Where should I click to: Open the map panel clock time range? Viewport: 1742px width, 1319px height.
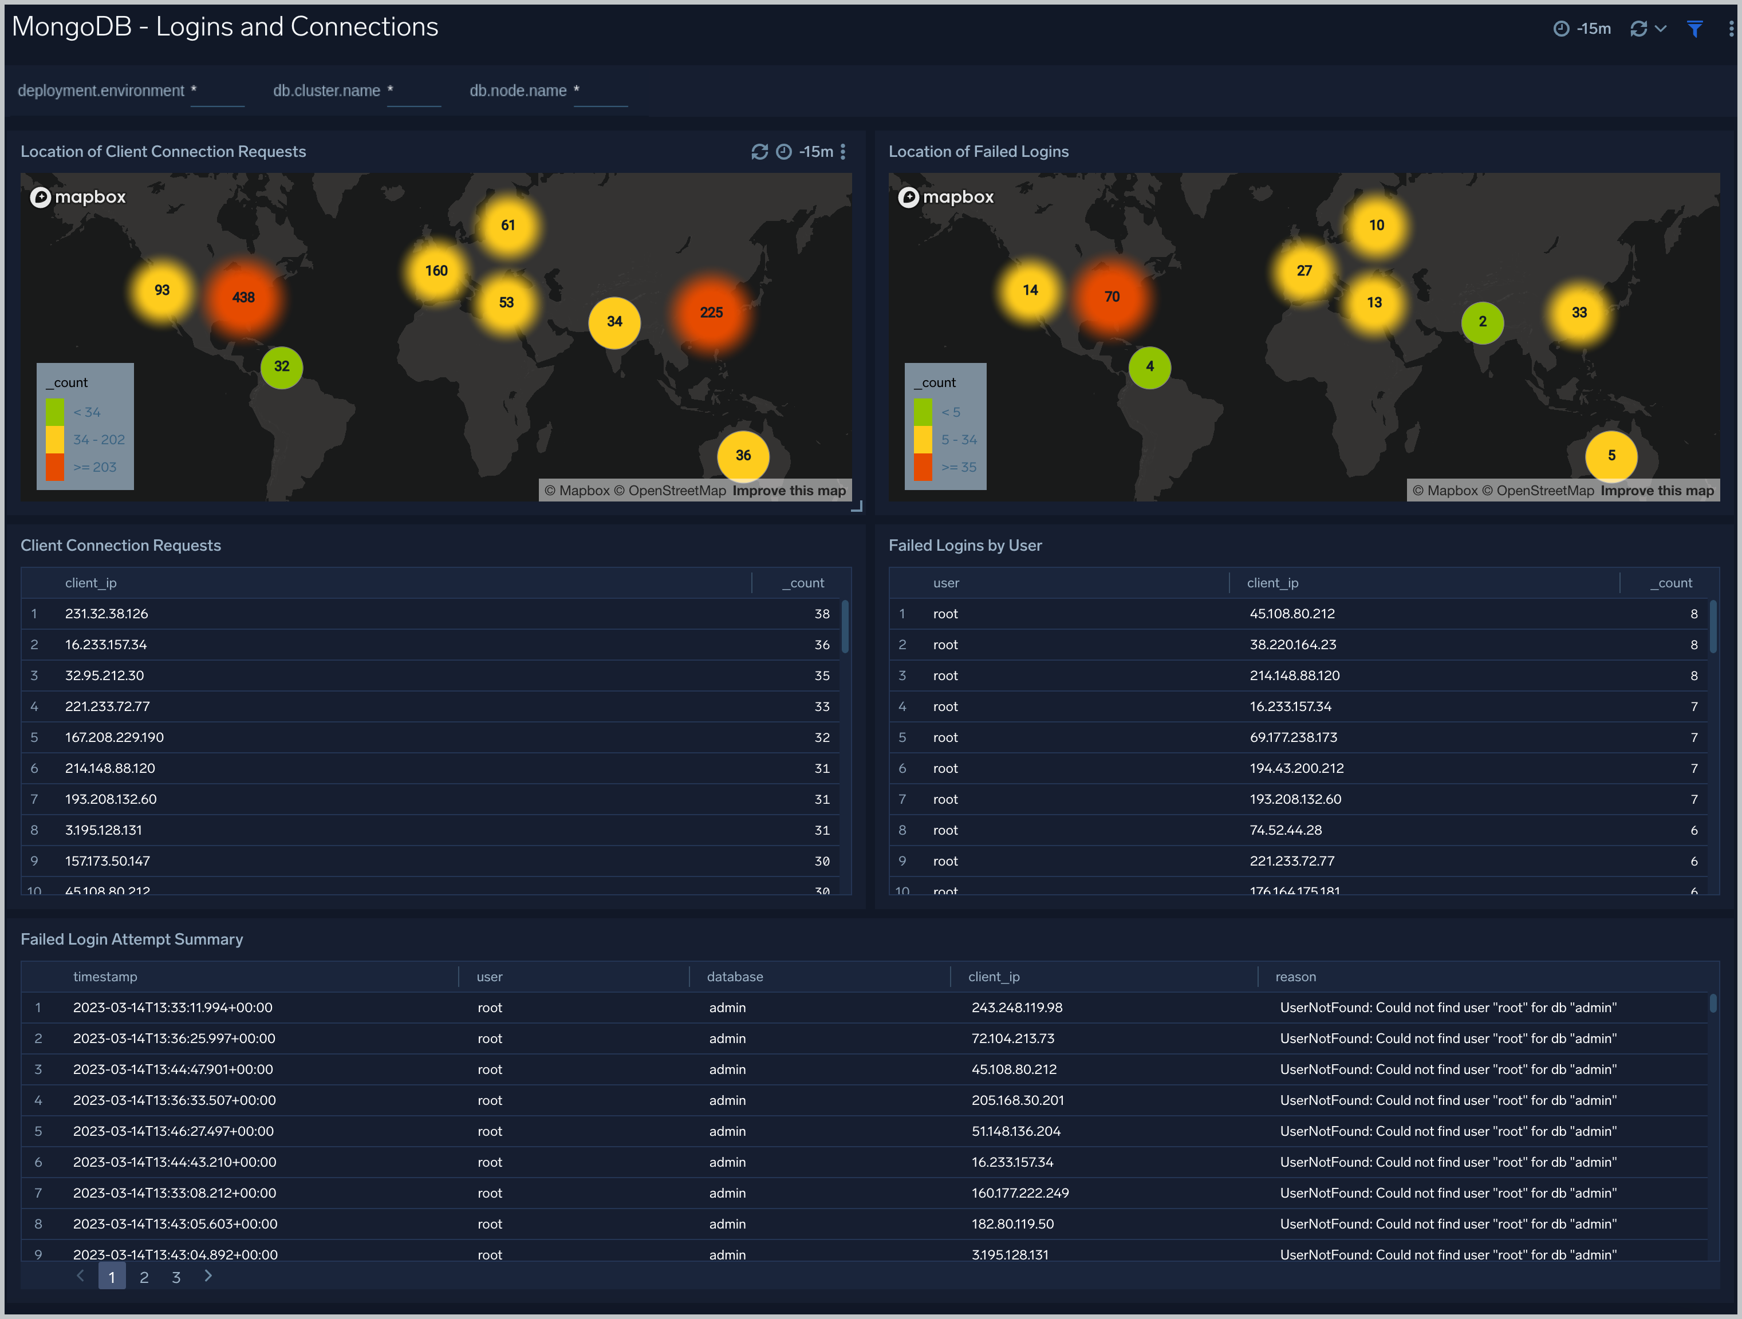coord(783,152)
